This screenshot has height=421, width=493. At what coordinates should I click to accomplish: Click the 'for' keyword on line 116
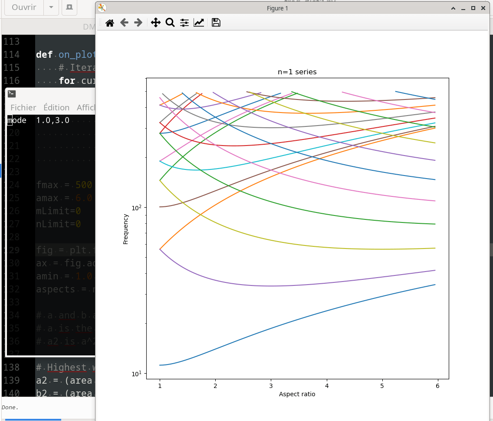point(67,81)
